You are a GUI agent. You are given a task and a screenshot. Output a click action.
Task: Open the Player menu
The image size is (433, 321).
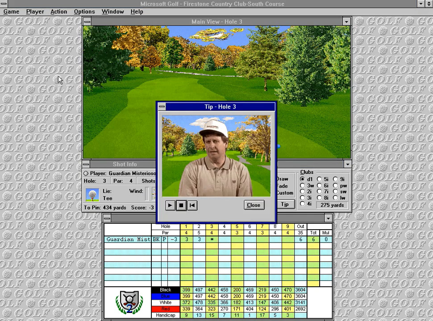point(35,12)
